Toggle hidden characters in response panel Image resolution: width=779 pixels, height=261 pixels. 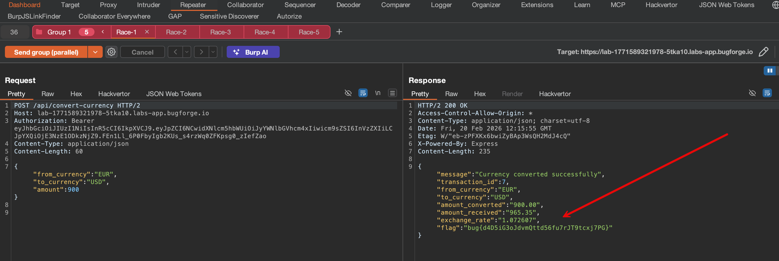752,93
